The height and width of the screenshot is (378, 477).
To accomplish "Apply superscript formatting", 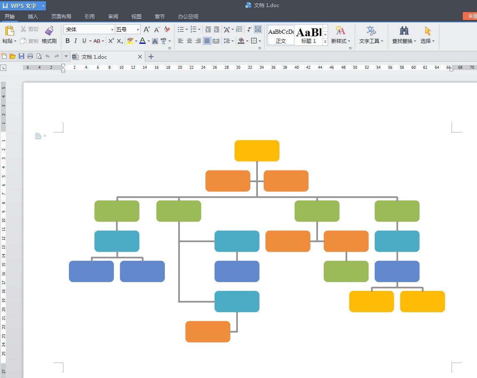I will pos(111,41).
